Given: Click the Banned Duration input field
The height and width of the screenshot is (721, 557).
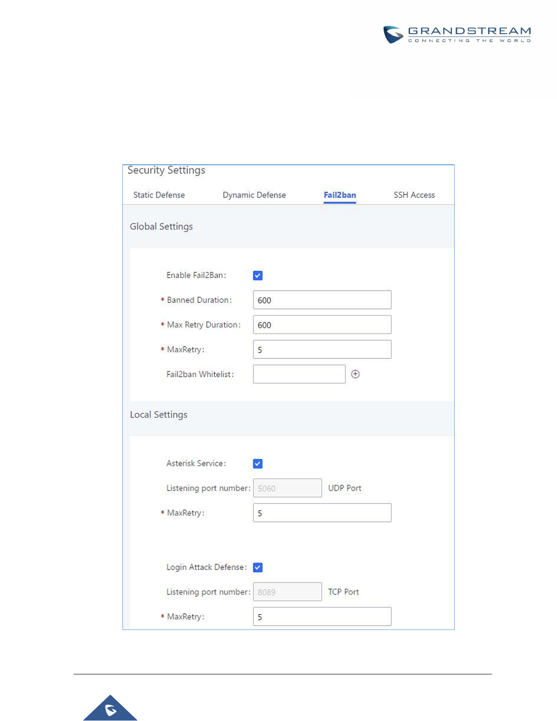Looking at the screenshot, I should tap(322, 300).
